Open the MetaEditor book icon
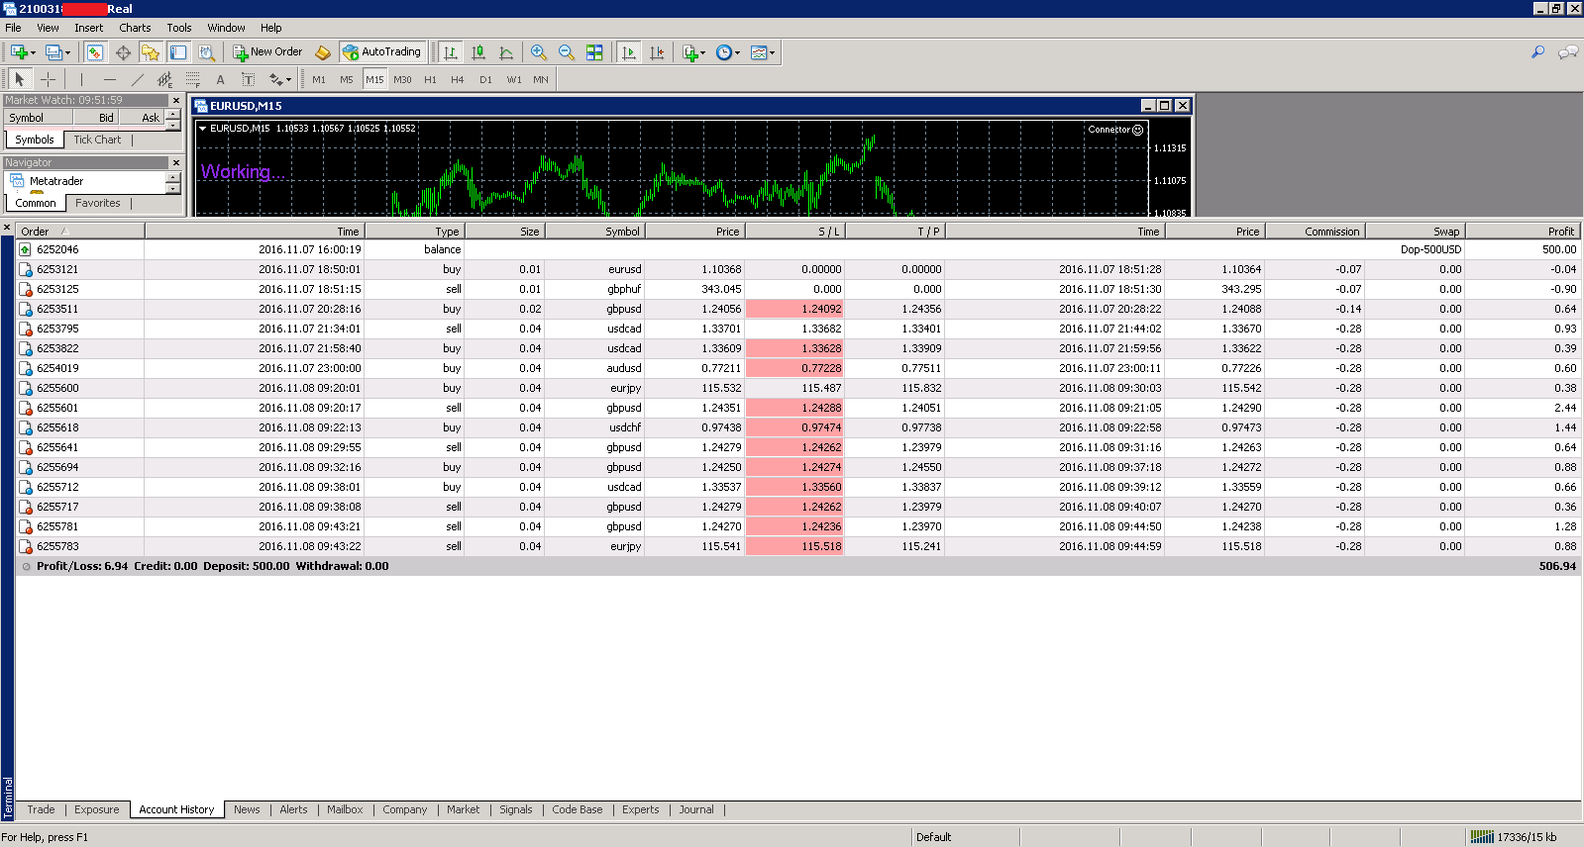 click(x=322, y=52)
